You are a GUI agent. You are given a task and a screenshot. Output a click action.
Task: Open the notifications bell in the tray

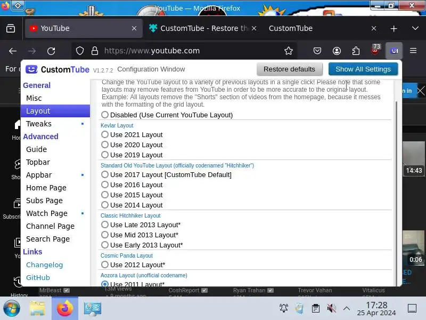284,308
